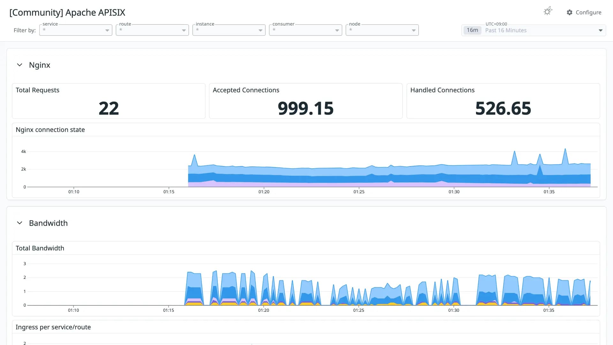Click the Handled Connections value 526.65
Viewport: 613px width, 345px height.
(x=503, y=108)
